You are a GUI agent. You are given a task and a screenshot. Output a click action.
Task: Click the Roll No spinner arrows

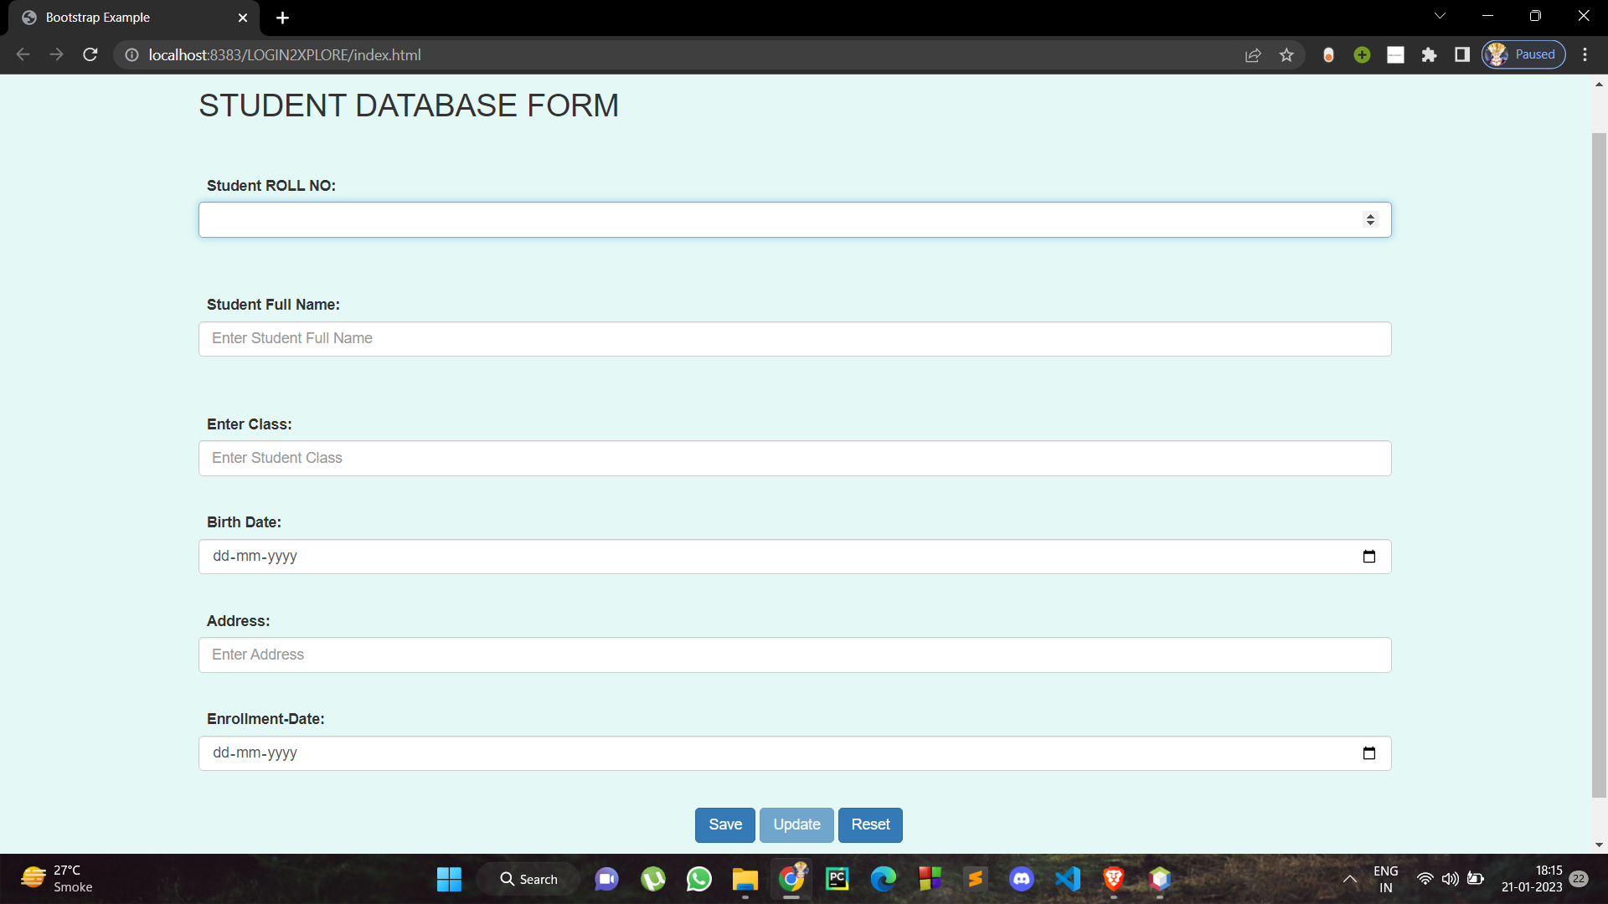click(x=1370, y=220)
